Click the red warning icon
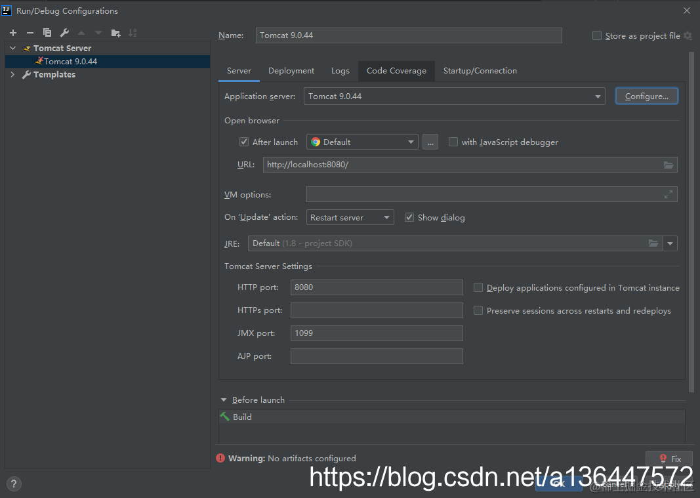This screenshot has width=700, height=498. pyautogui.click(x=220, y=458)
